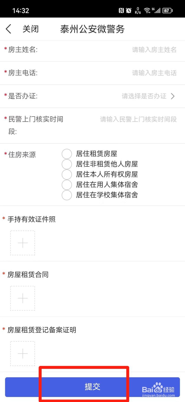185x402 pixels.
Task: Choose 居住在用人集体宿舍 radio option
Action: (x=67, y=185)
